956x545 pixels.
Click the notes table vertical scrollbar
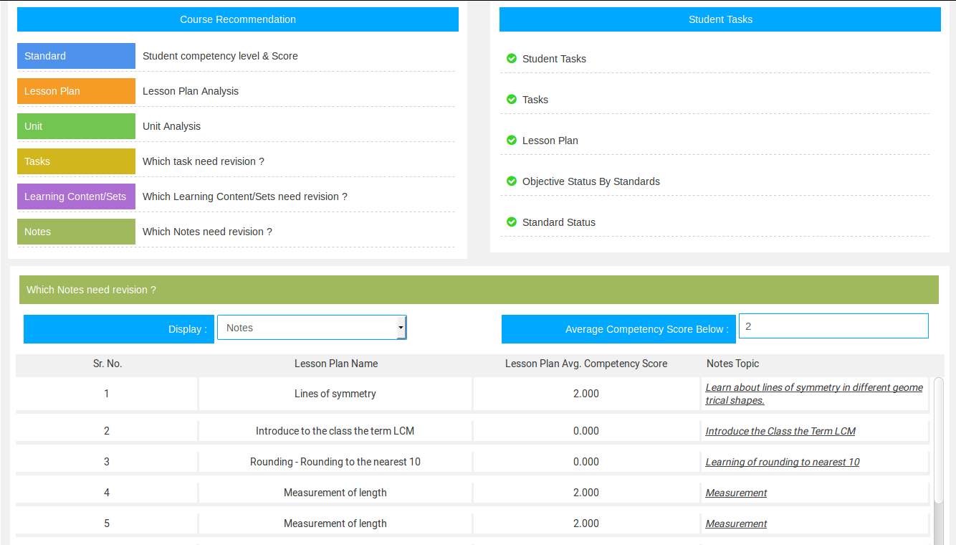pyautogui.click(x=938, y=440)
